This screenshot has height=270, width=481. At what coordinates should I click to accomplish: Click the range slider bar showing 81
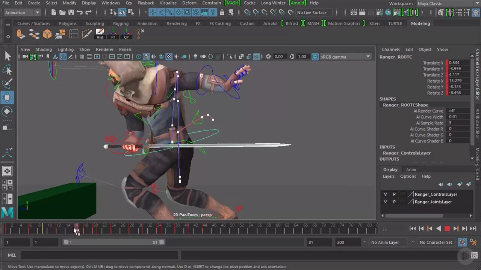click(114, 242)
